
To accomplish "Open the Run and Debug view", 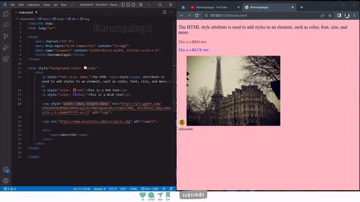I will click(x=6, y=47).
